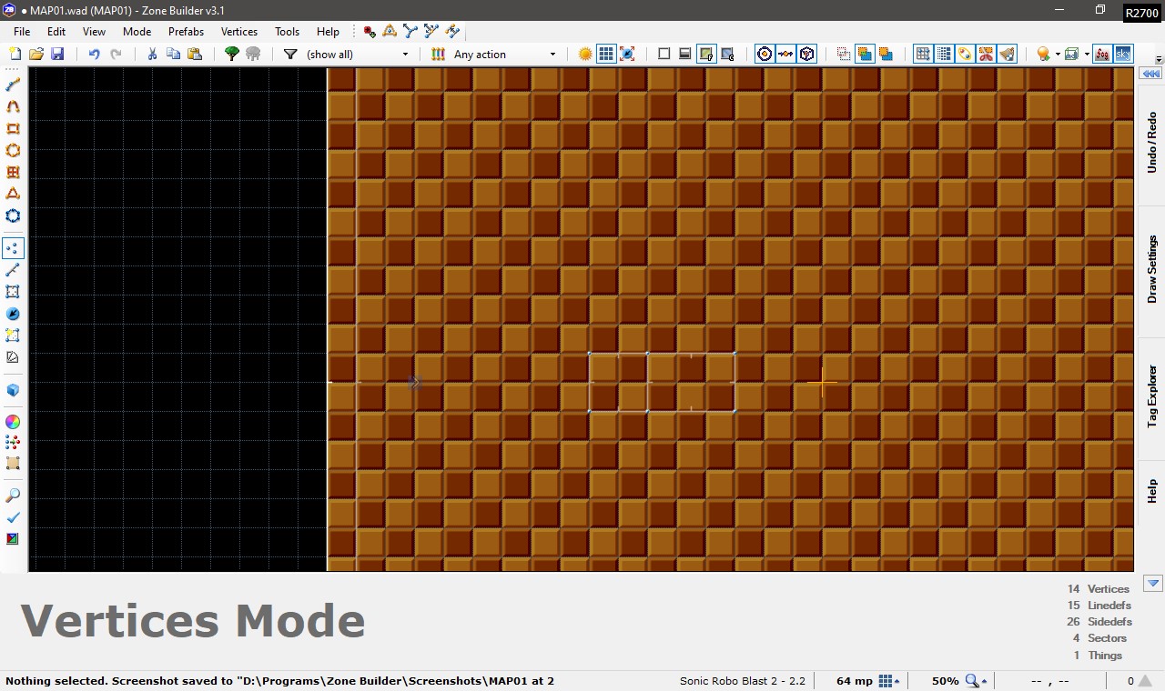The image size is (1165, 691).
Task: Select the Draw Rectangle tool
Action: (x=13, y=129)
